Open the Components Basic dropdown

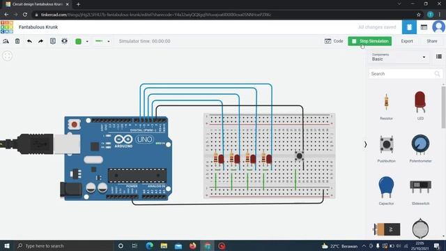[x=399, y=57]
